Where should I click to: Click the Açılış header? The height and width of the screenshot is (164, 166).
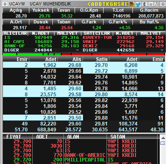[x=16, y=10]
